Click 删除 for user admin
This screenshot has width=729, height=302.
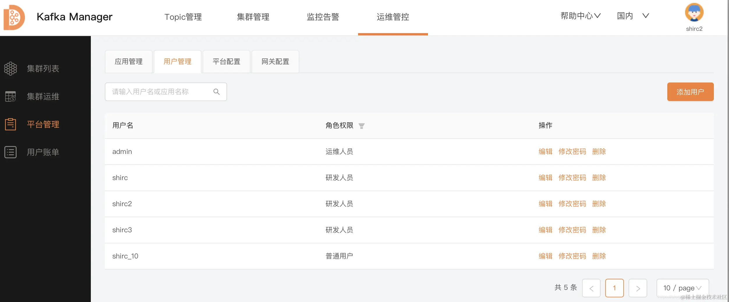click(x=599, y=152)
